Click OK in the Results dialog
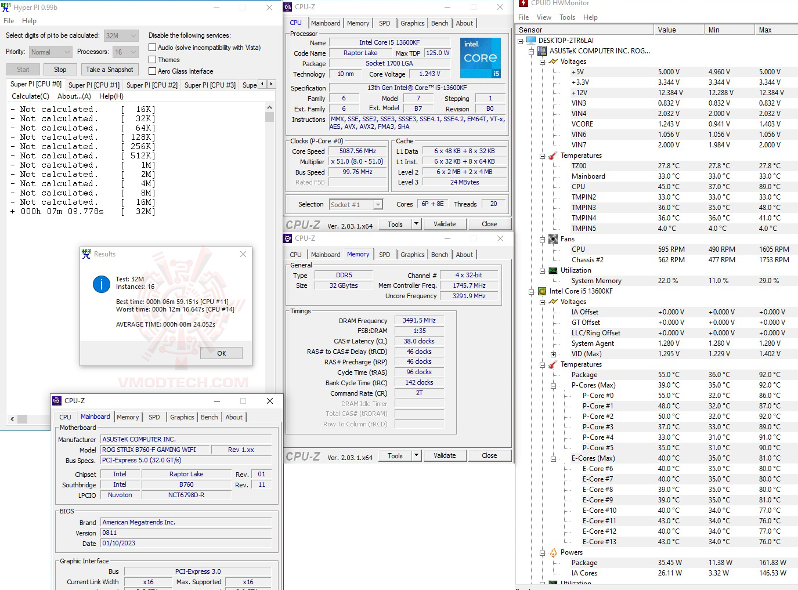798x590 pixels. point(221,353)
